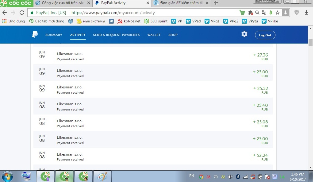Open the VPad bookmark
Screen dimensions: 315x182
pos(193,21)
